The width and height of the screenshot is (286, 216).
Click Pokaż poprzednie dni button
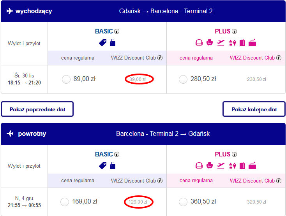(x=37, y=109)
